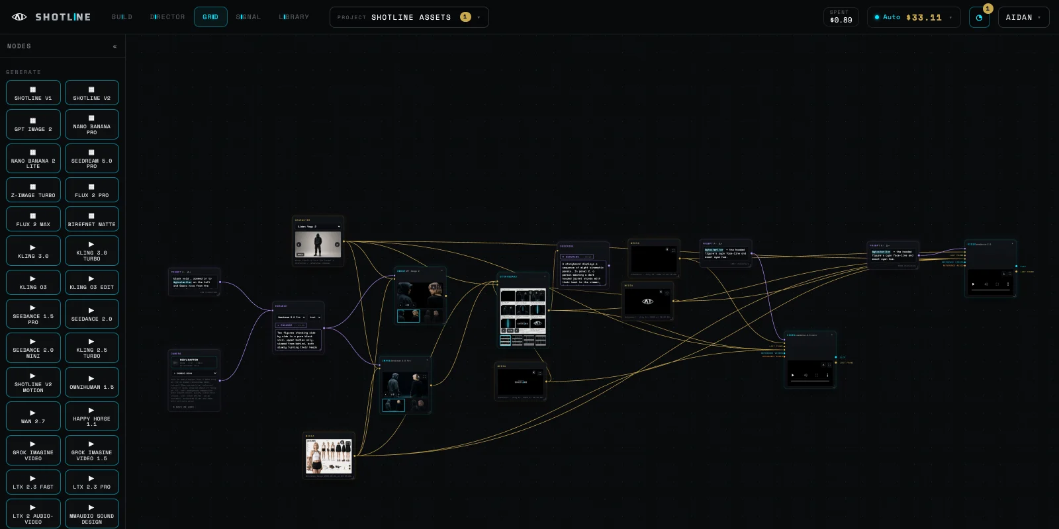
Task: Add a Shotline V1 node
Action: coord(33,93)
